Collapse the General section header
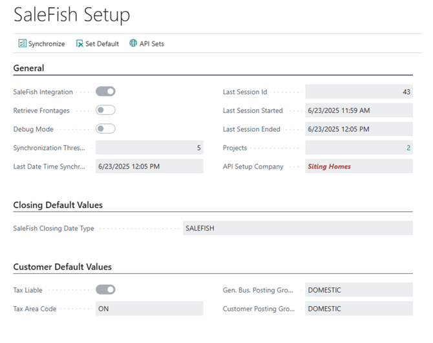The width and height of the screenshot is (433, 343). click(28, 68)
